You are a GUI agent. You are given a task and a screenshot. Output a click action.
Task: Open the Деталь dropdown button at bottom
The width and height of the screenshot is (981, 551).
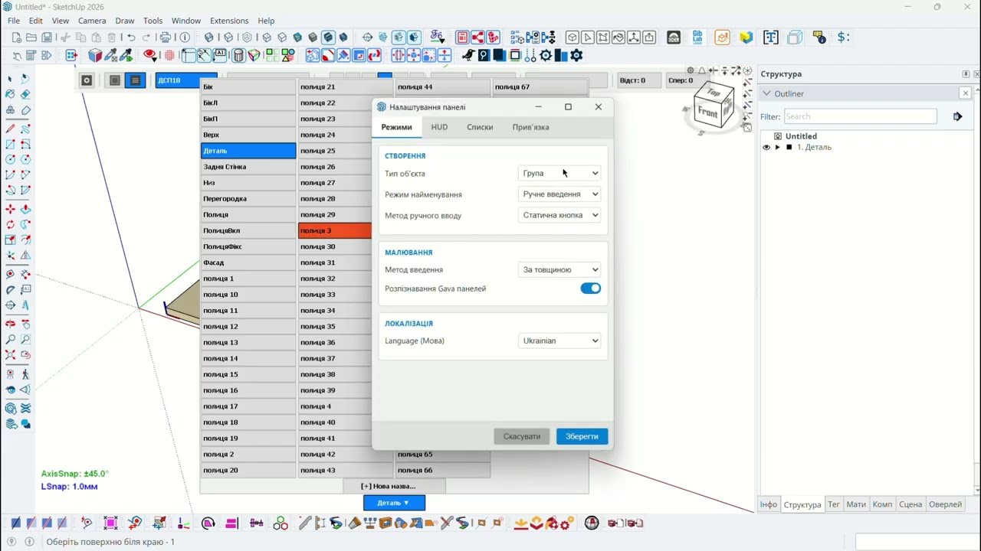(394, 503)
